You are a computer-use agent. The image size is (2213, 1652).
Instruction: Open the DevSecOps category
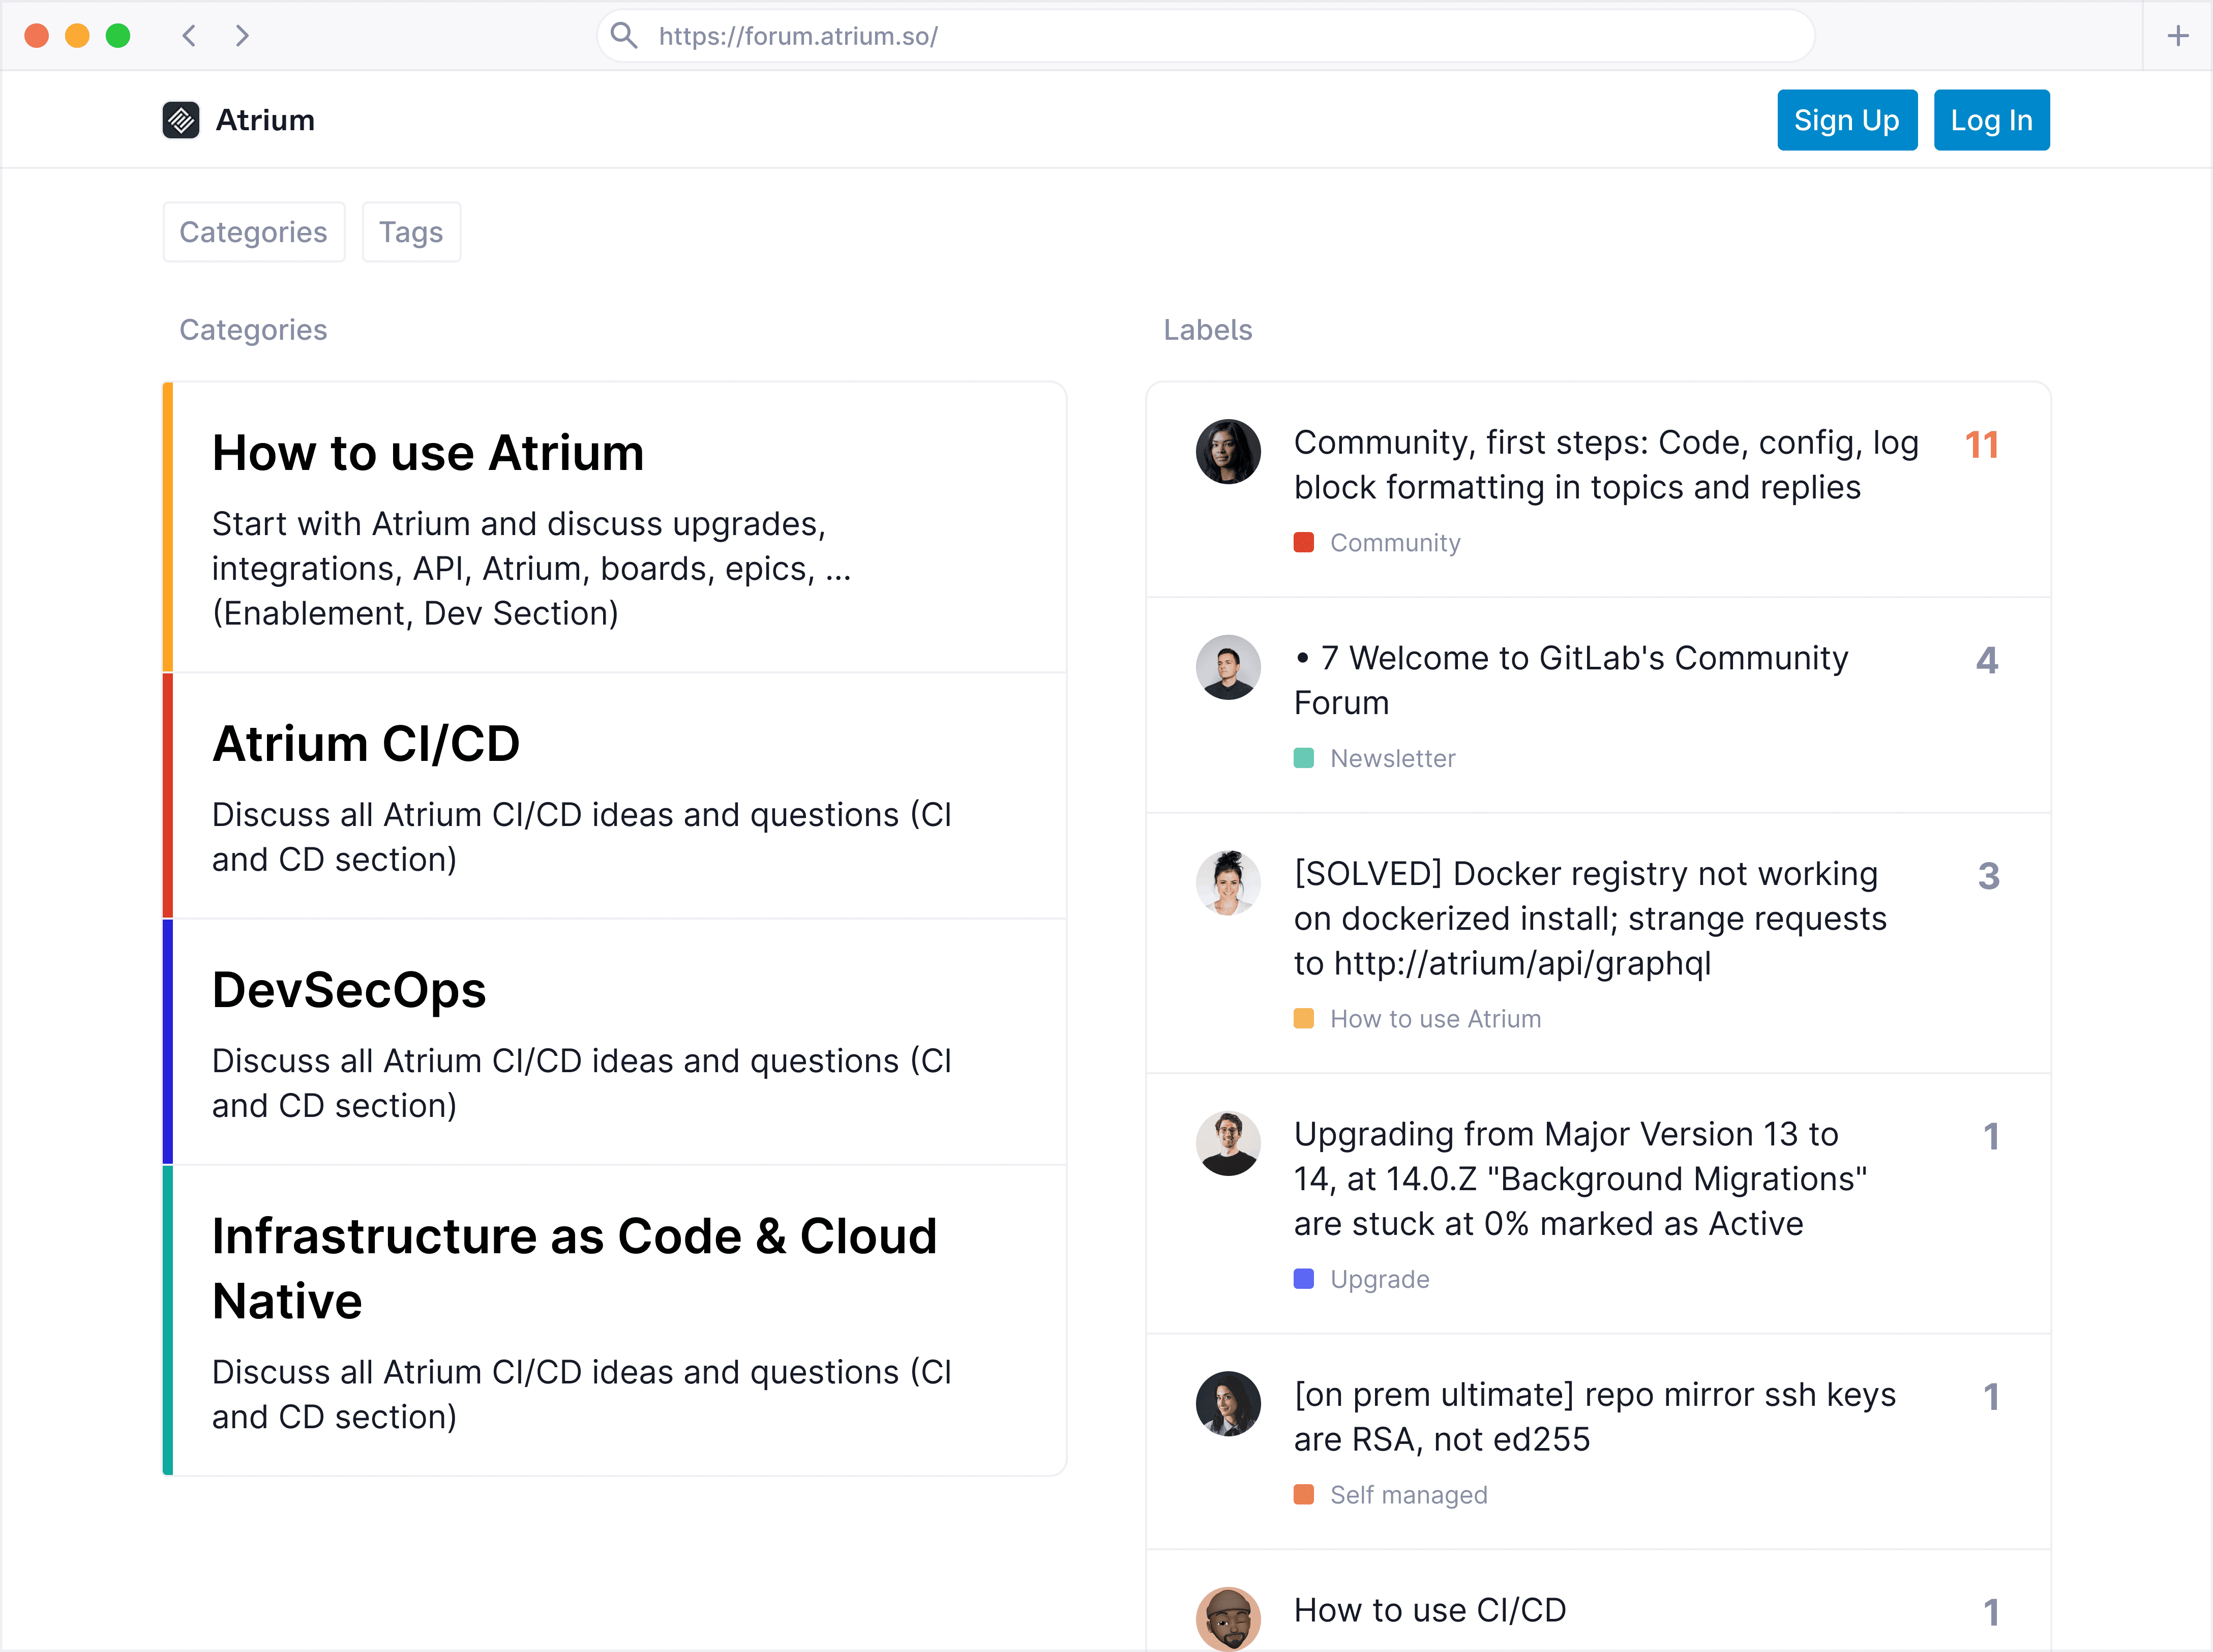click(349, 989)
